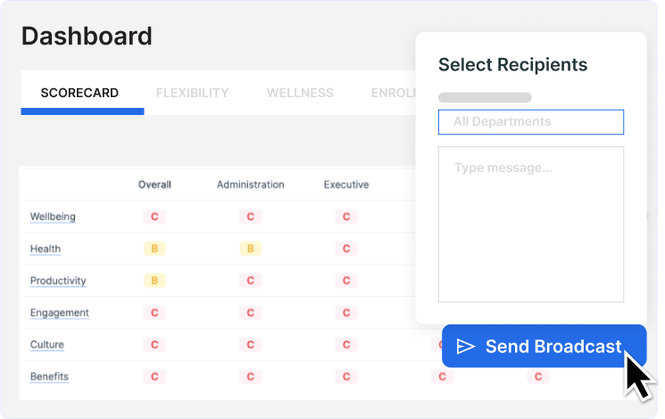Switch to the Wellness tab
This screenshot has width=665, height=419.
300,93
